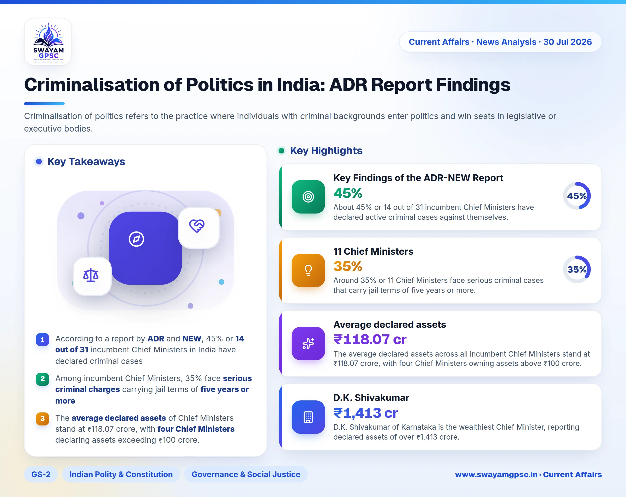Click 'D.K. Shivakumar' card title
Viewport: 626px width, 497px height.
(371, 398)
